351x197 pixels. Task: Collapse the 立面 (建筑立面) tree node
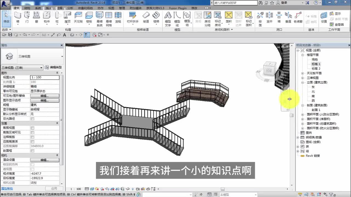click(302, 82)
